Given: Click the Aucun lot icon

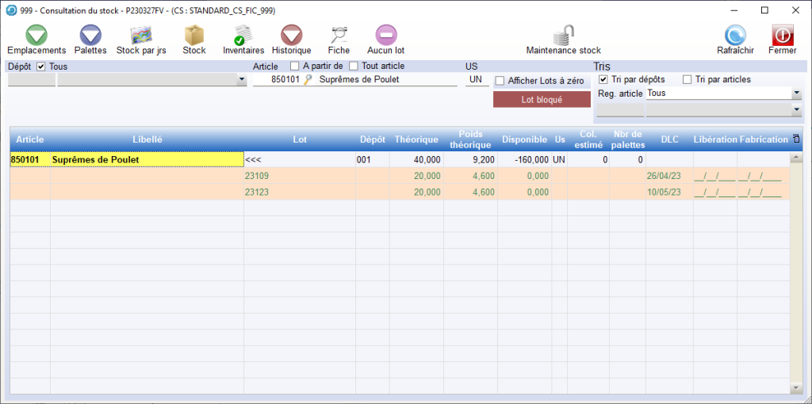Looking at the screenshot, I should point(386,36).
